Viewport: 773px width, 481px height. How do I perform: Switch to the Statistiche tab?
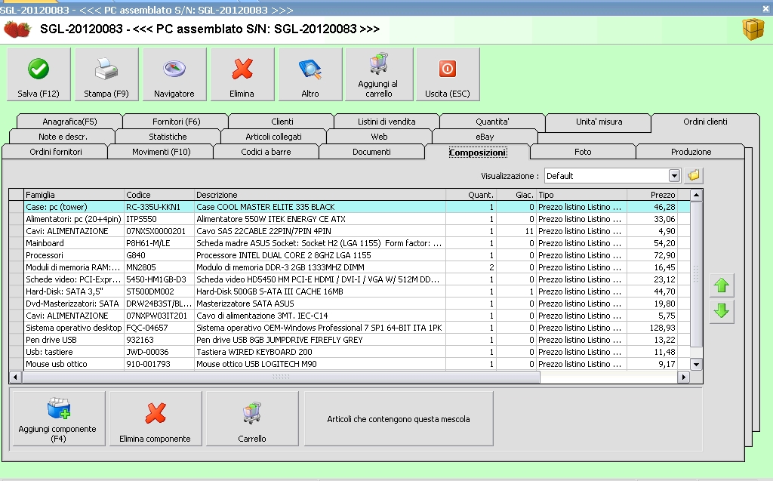[168, 137]
